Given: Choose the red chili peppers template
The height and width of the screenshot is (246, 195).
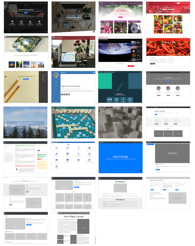Looking at the screenshot, I should tap(168, 52).
